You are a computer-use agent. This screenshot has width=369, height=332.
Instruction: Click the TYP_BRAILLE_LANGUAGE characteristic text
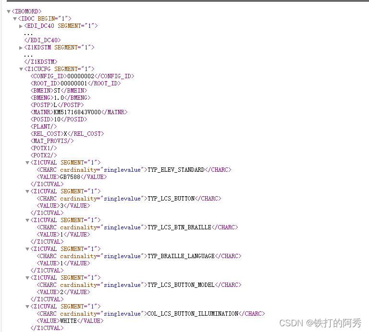181,256
